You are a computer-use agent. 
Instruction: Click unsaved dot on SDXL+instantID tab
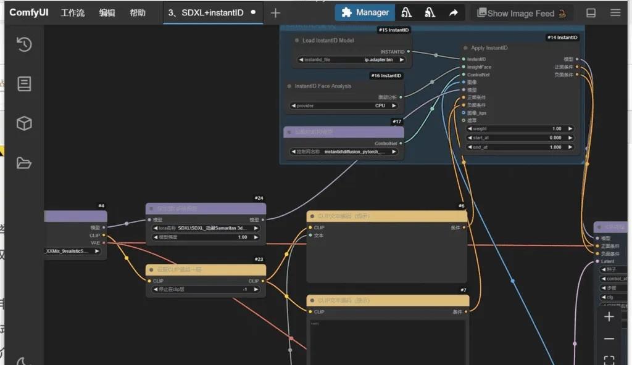tap(253, 12)
